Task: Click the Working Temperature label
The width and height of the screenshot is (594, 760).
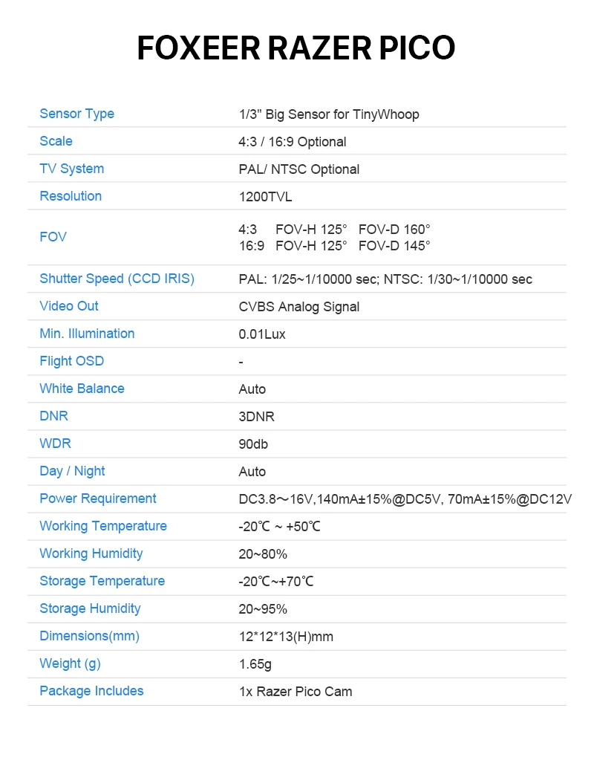Action: [x=103, y=527]
